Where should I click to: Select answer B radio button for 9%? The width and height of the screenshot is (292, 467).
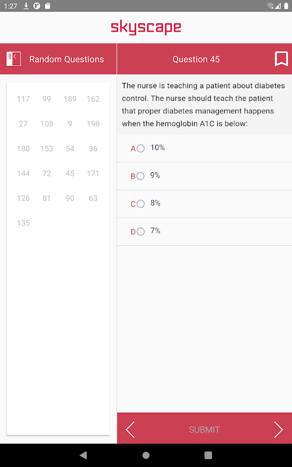click(140, 176)
